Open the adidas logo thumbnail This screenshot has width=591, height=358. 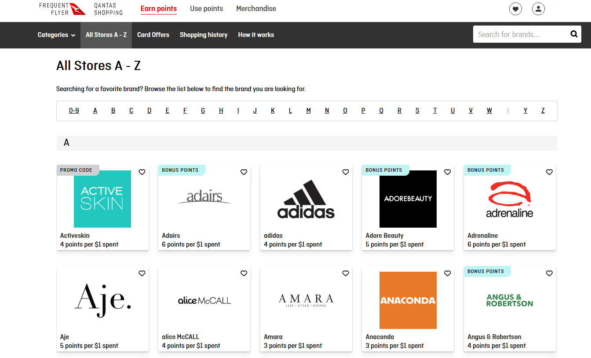pos(306,199)
